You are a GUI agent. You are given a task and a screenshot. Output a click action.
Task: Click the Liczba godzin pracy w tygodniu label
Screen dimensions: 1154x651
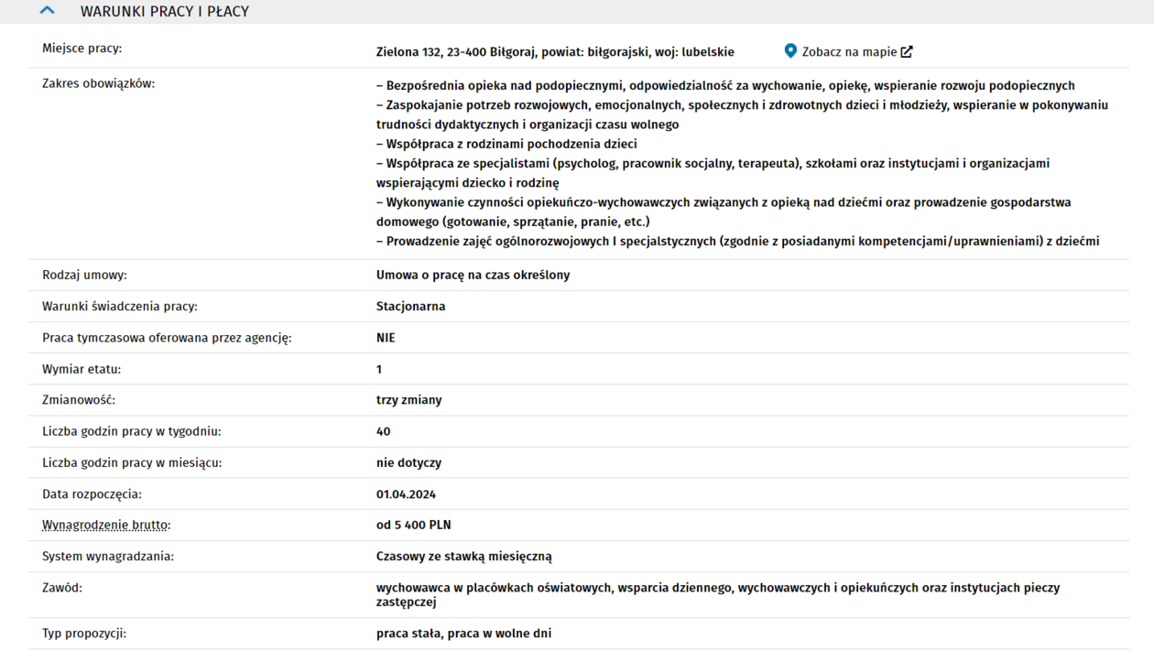132,431
